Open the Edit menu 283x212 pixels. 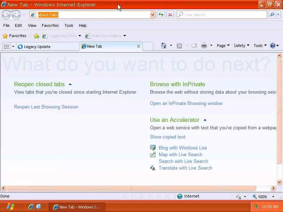(x=18, y=25)
